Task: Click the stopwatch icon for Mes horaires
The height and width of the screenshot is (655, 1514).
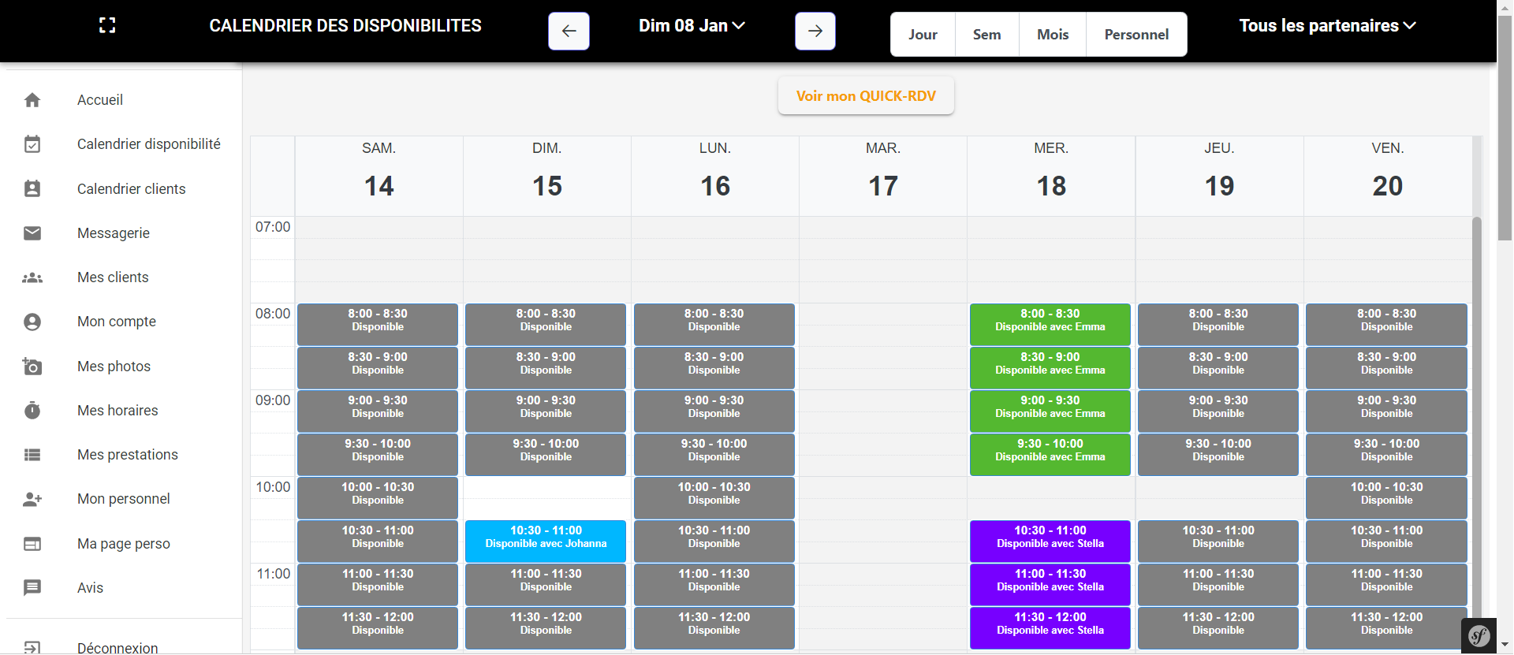Action: pos(32,411)
